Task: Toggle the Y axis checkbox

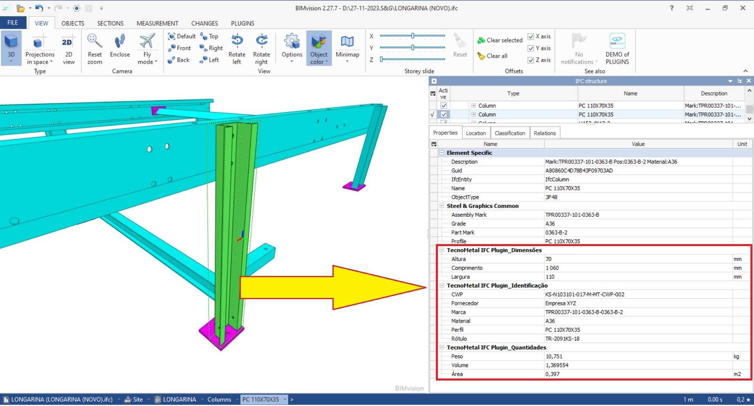Action: (x=531, y=48)
